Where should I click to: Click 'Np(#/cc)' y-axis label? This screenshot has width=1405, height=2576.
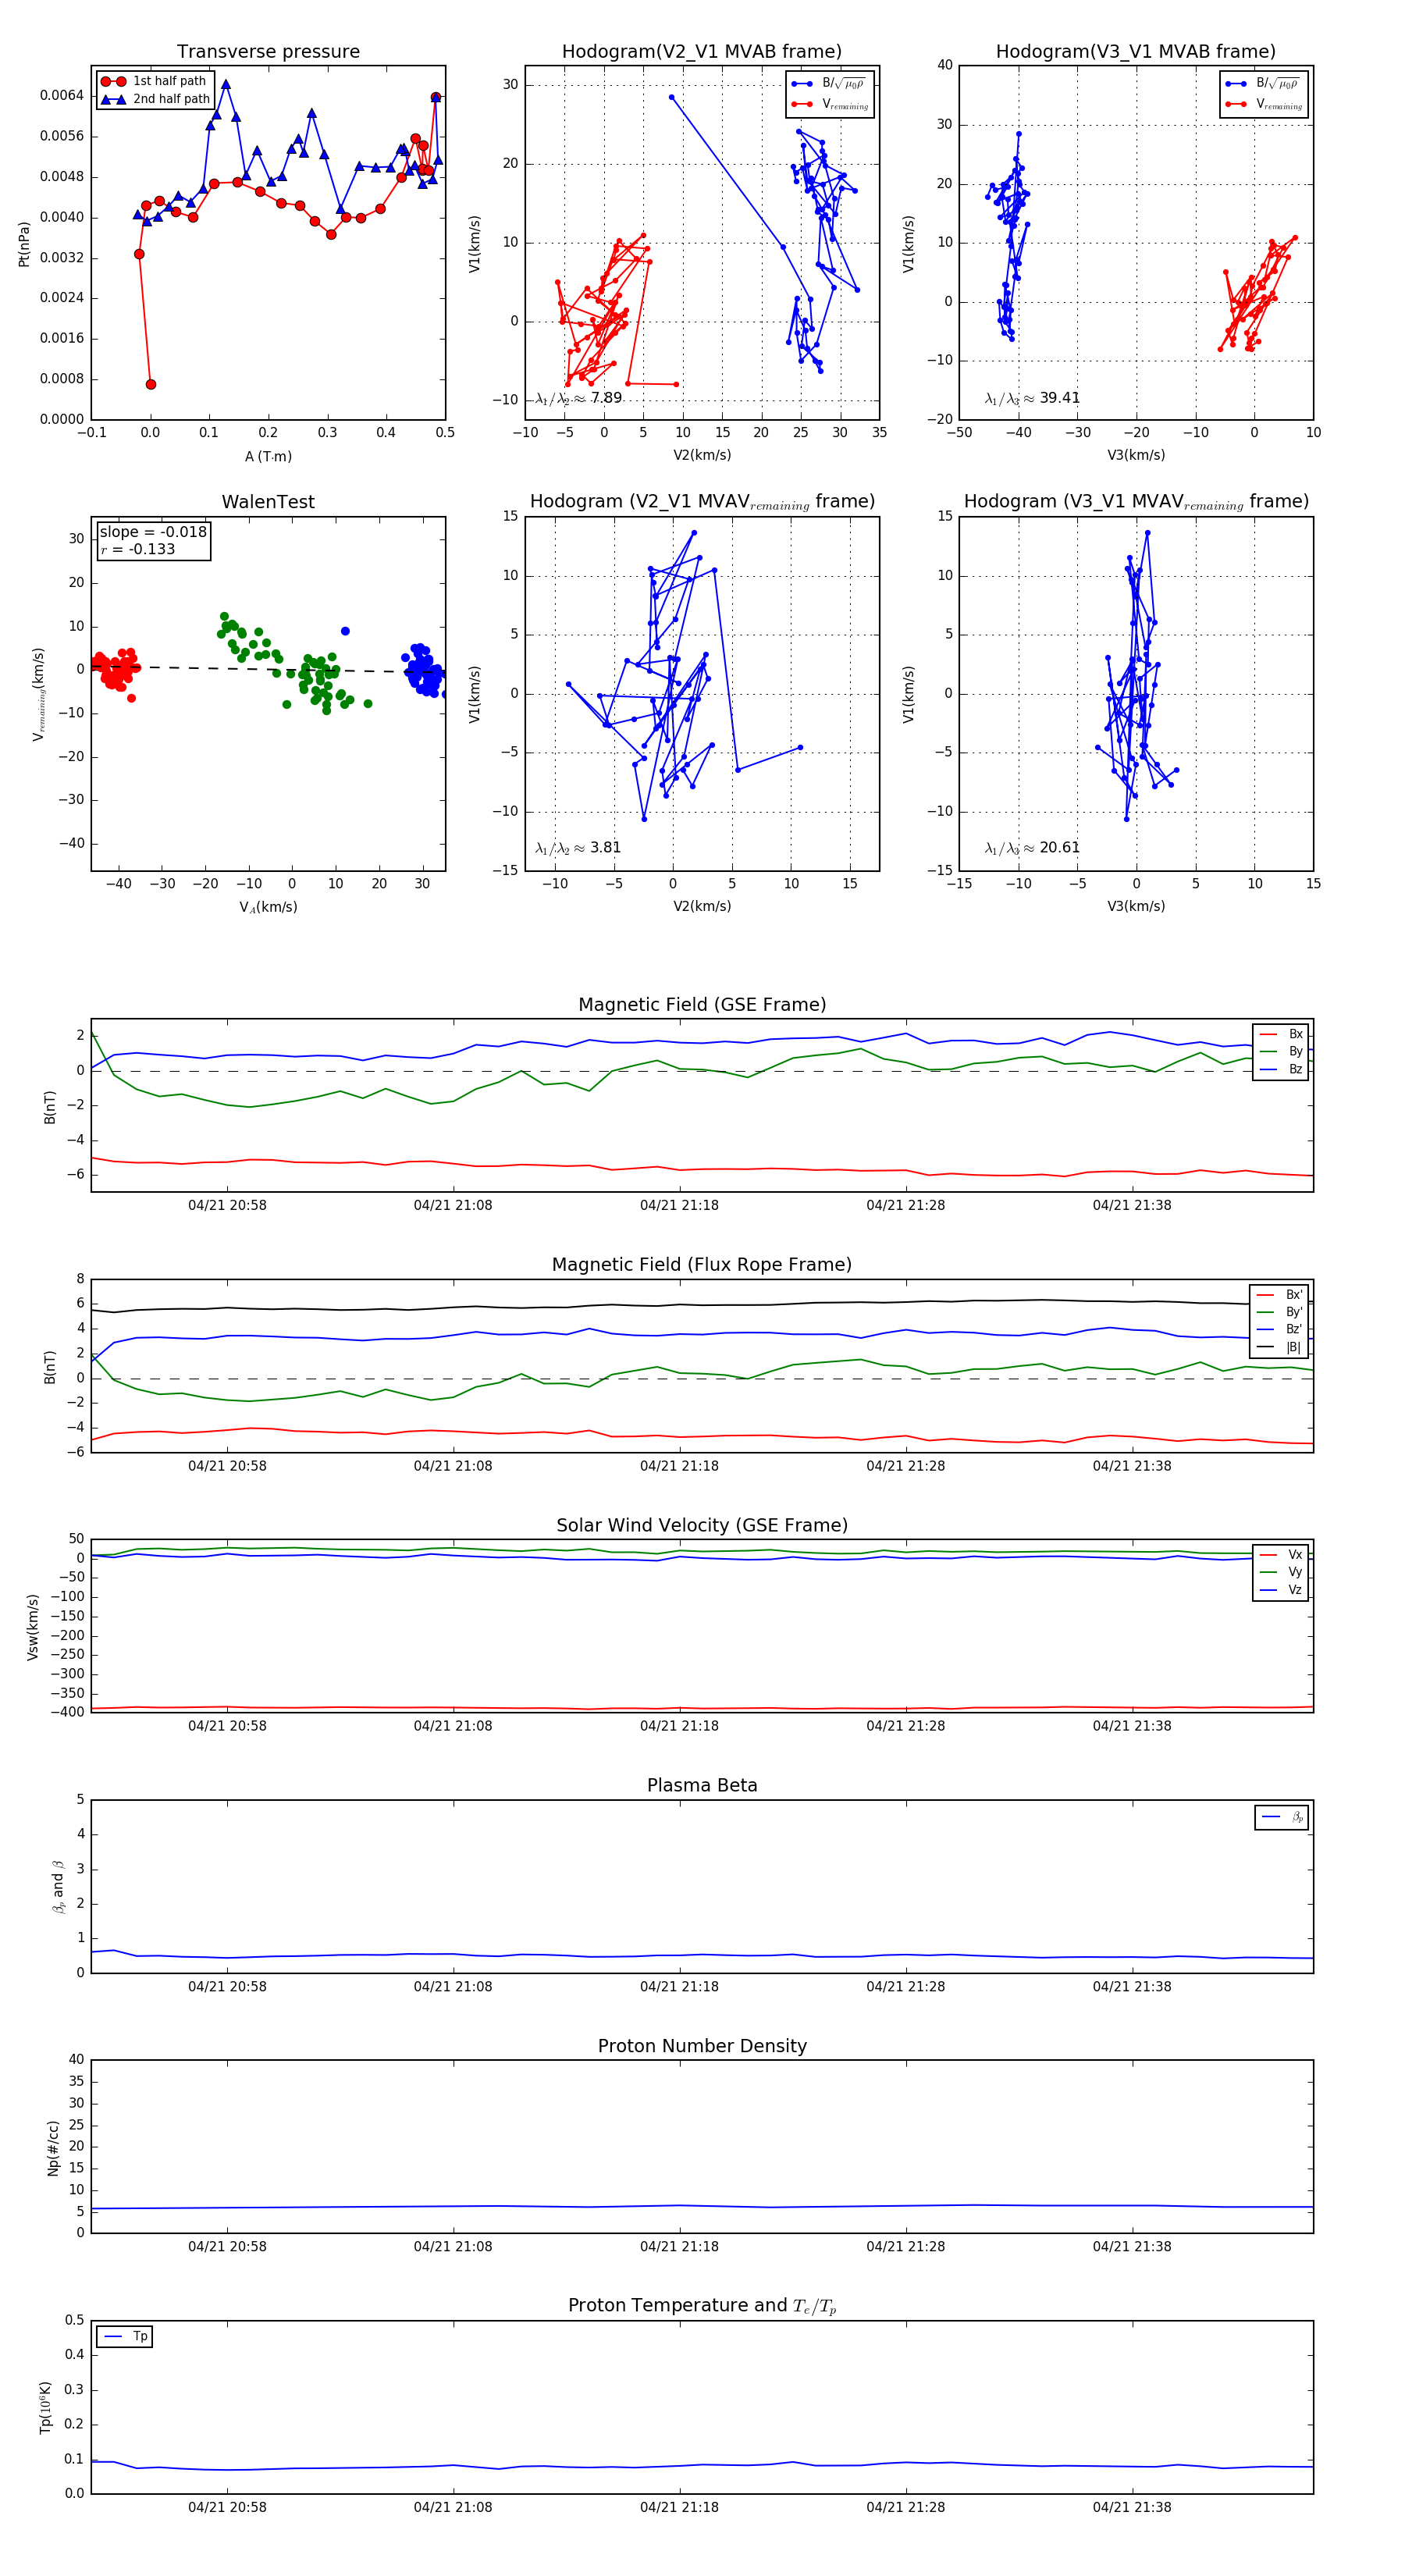click(54, 2147)
